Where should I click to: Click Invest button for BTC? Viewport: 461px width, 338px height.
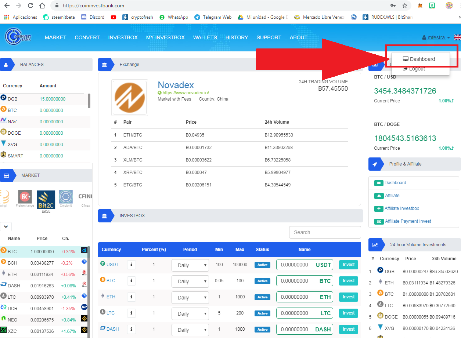click(x=349, y=281)
